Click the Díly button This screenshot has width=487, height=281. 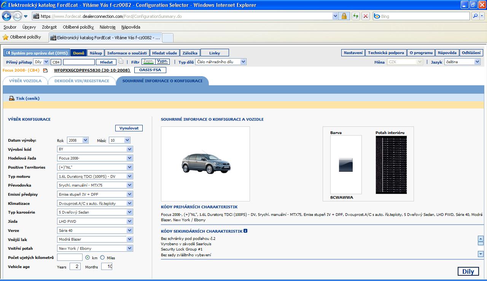(x=468, y=271)
